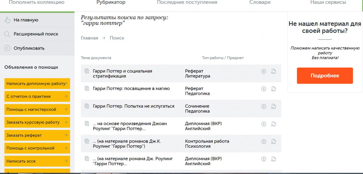Click download icon for 'Гарри Поттер и социальная стратификация'
Screen dimensions: 363x174
[x=264, y=71]
